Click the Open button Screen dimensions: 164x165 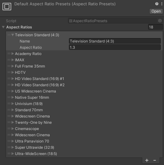coord(156,11)
